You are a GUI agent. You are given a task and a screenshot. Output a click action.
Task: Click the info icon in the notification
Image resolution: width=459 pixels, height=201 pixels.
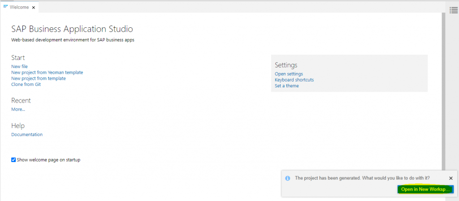(x=287, y=178)
